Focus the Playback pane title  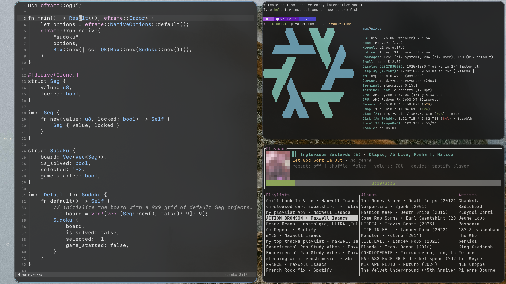276,149
